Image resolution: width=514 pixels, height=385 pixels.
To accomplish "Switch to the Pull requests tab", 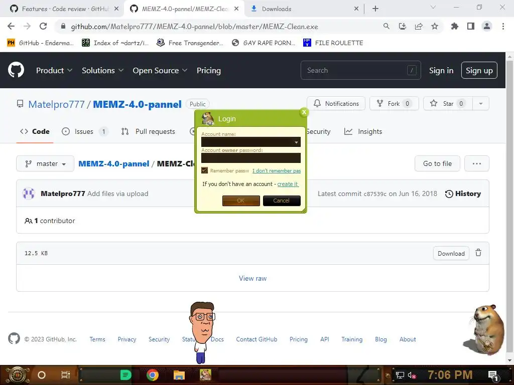I will tap(148, 132).
